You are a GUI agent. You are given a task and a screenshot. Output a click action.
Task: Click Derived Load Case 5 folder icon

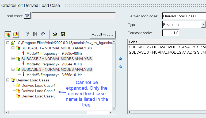click(18, 91)
